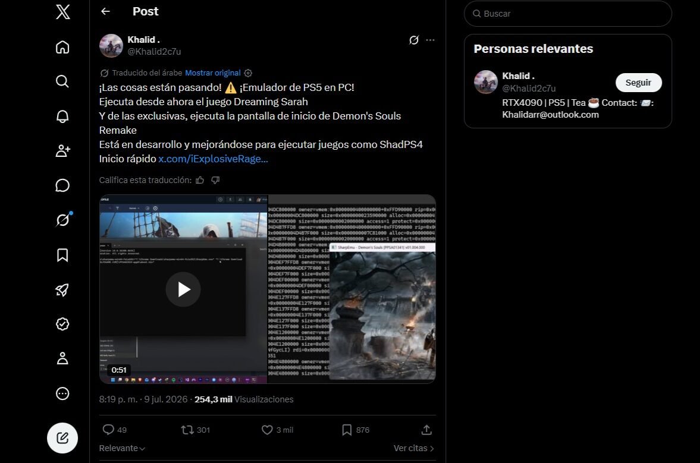Like the post (3 mil likes)
This screenshot has width=700, height=463.
click(x=277, y=430)
